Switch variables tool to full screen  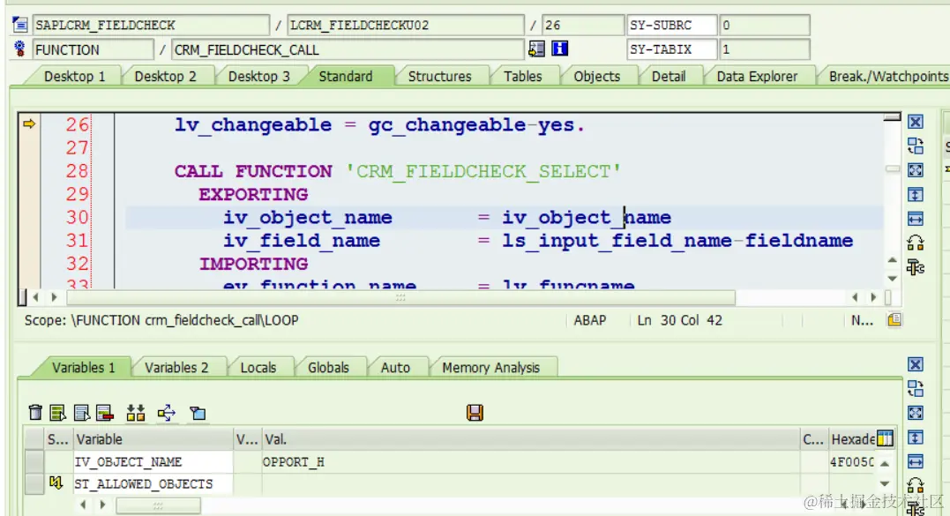916,413
